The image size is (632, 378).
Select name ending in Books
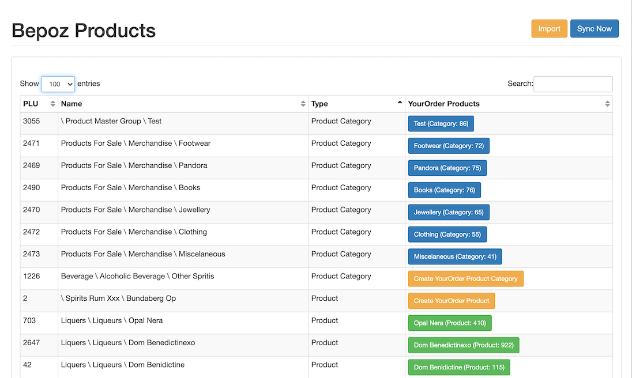point(130,188)
